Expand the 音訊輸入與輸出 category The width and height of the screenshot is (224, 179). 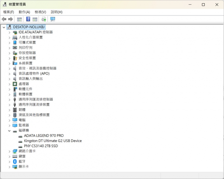(x=9, y=79)
